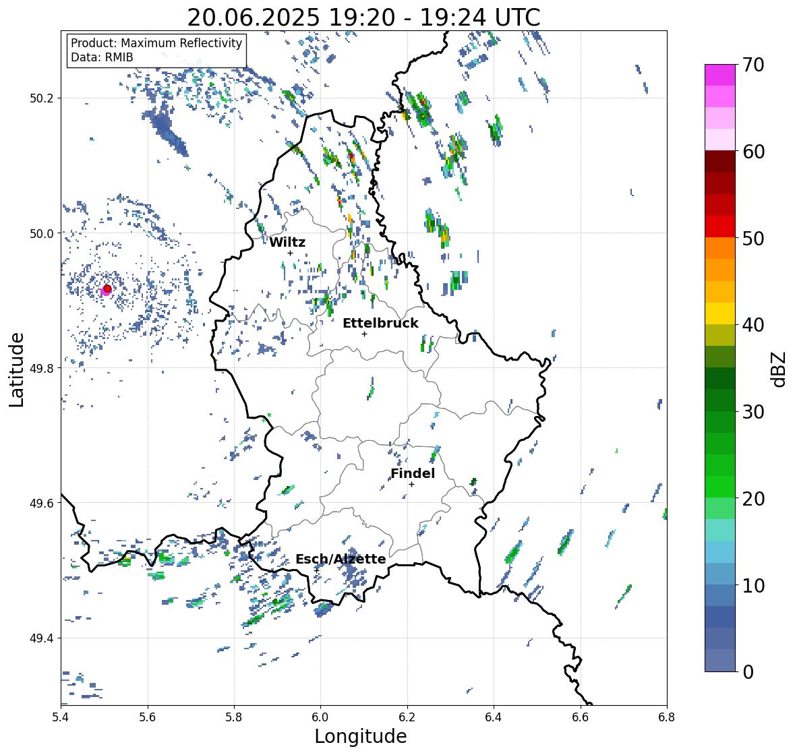
Task: Click the Findel station cross marker
Action: pyautogui.click(x=412, y=485)
